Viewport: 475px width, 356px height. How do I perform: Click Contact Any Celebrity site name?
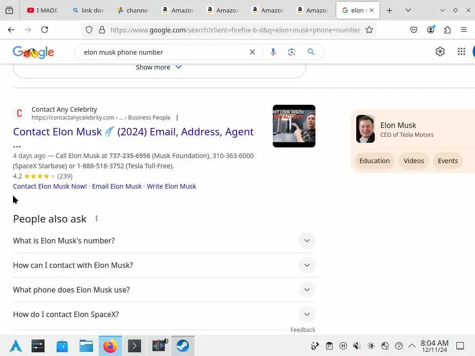click(x=64, y=109)
